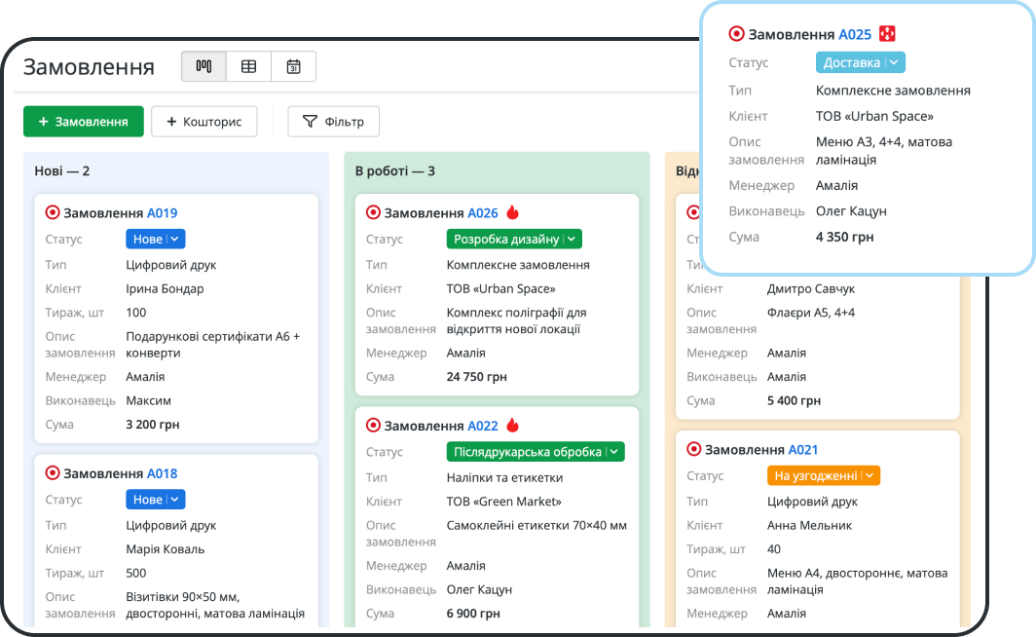Viewport: 1036px width, 637px height.
Task: Open Післядрукарська обробка status dropdown on A022
Action: click(536, 452)
